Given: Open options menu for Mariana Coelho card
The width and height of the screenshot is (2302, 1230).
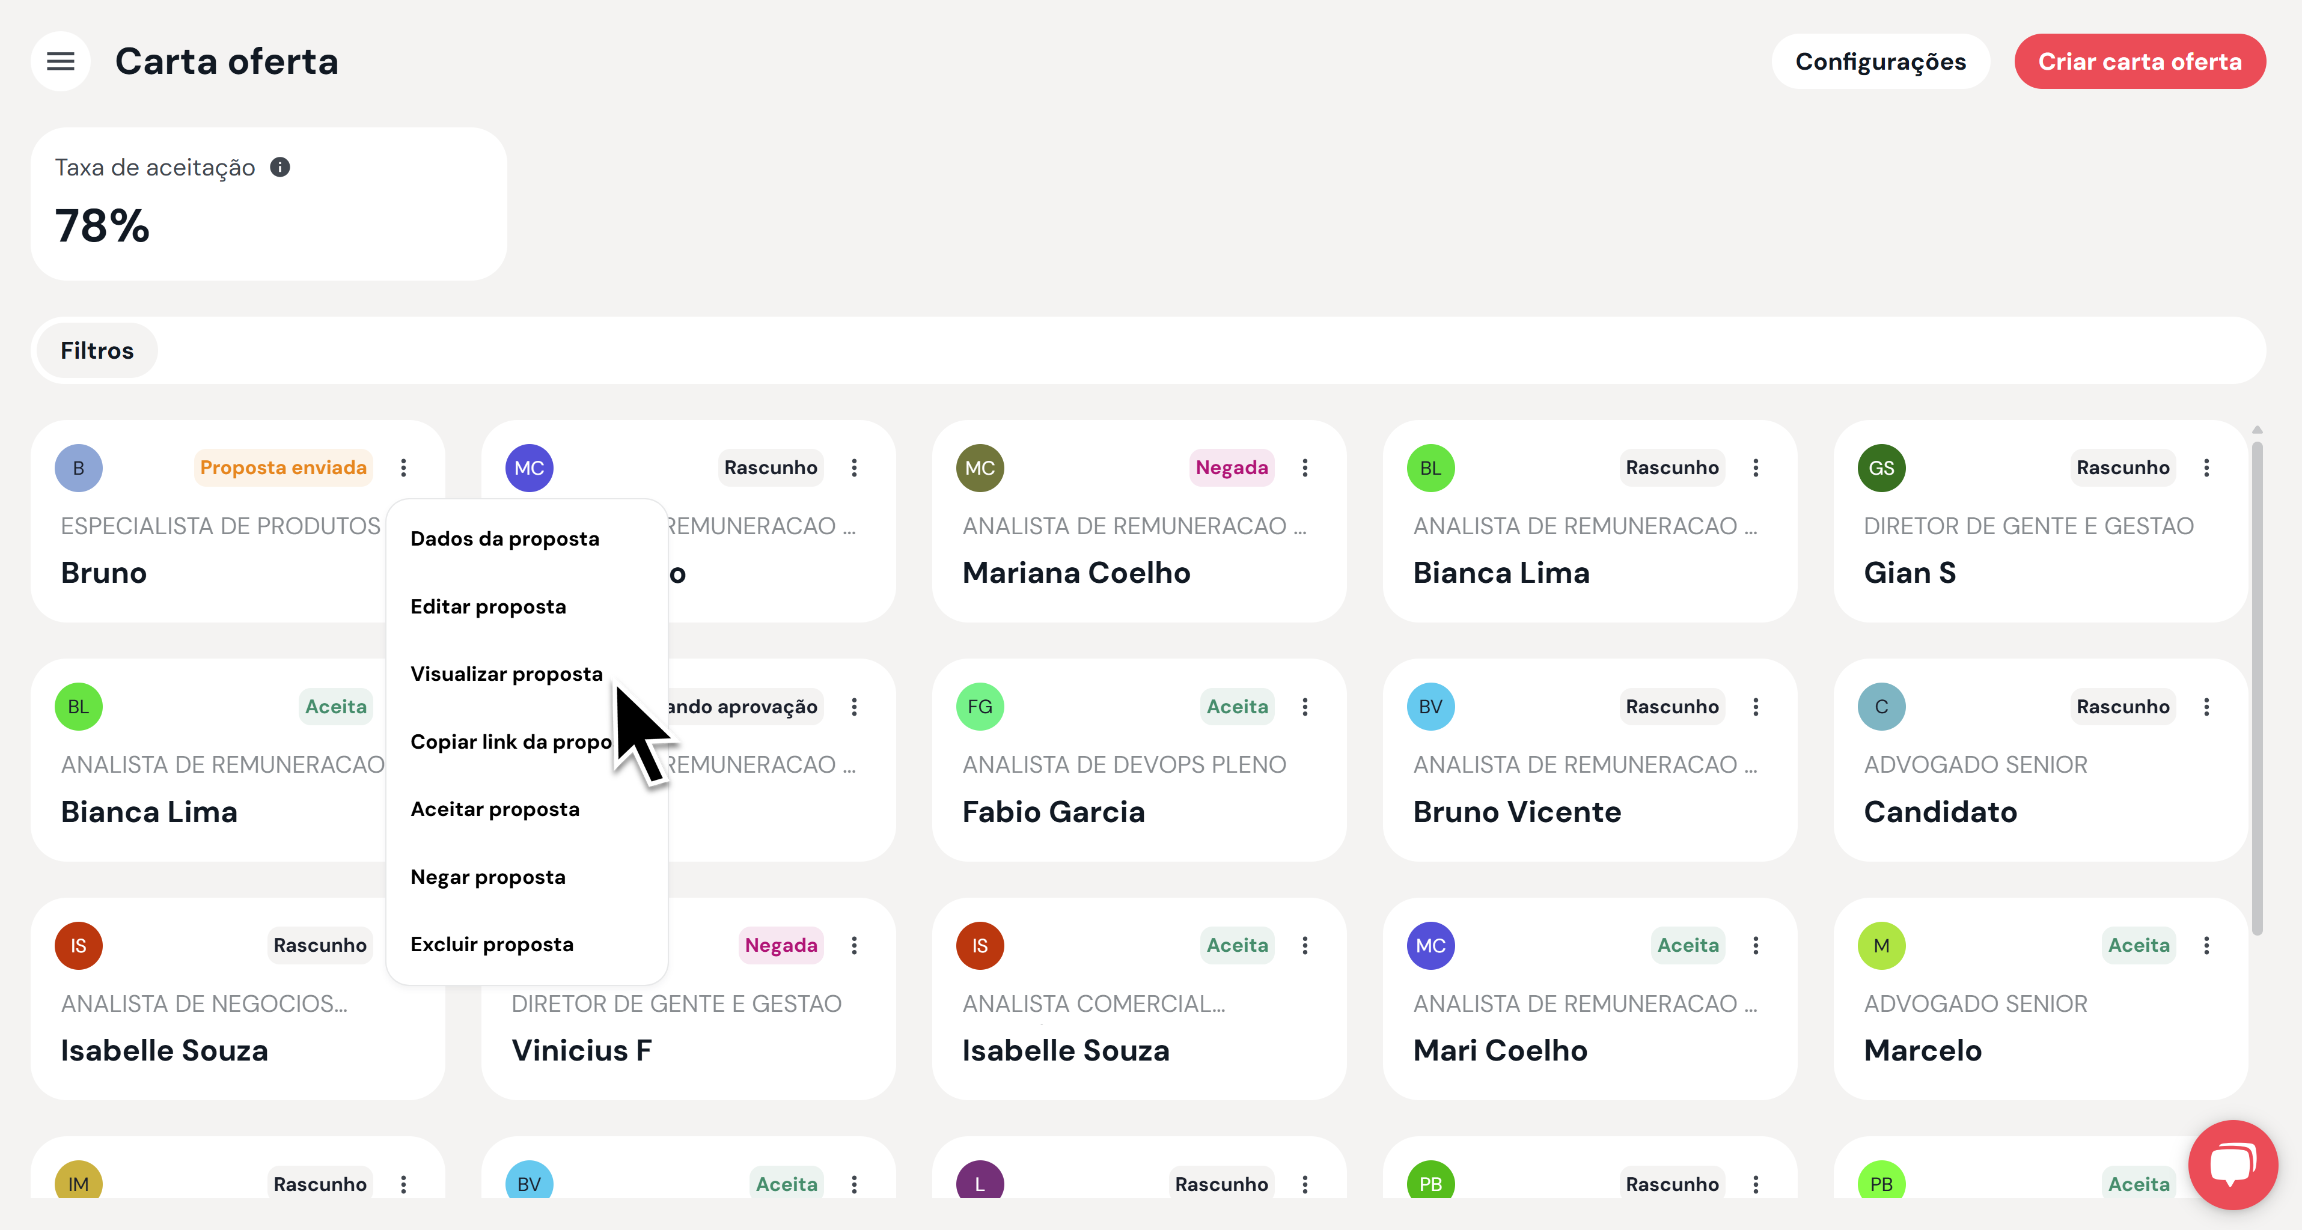Looking at the screenshot, I should tap(1305, 467).
